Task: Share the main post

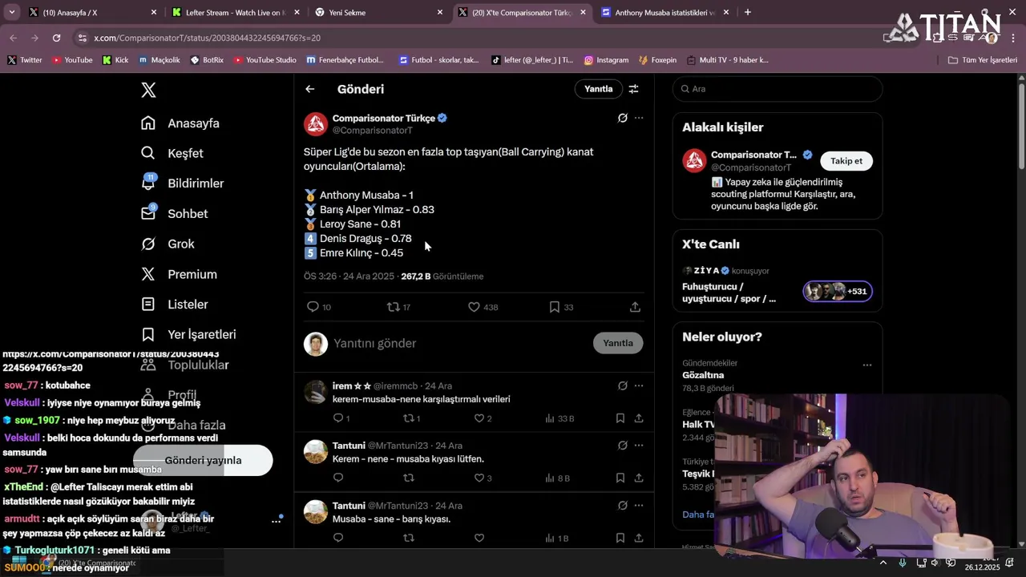Action: [x=635, y=307]
